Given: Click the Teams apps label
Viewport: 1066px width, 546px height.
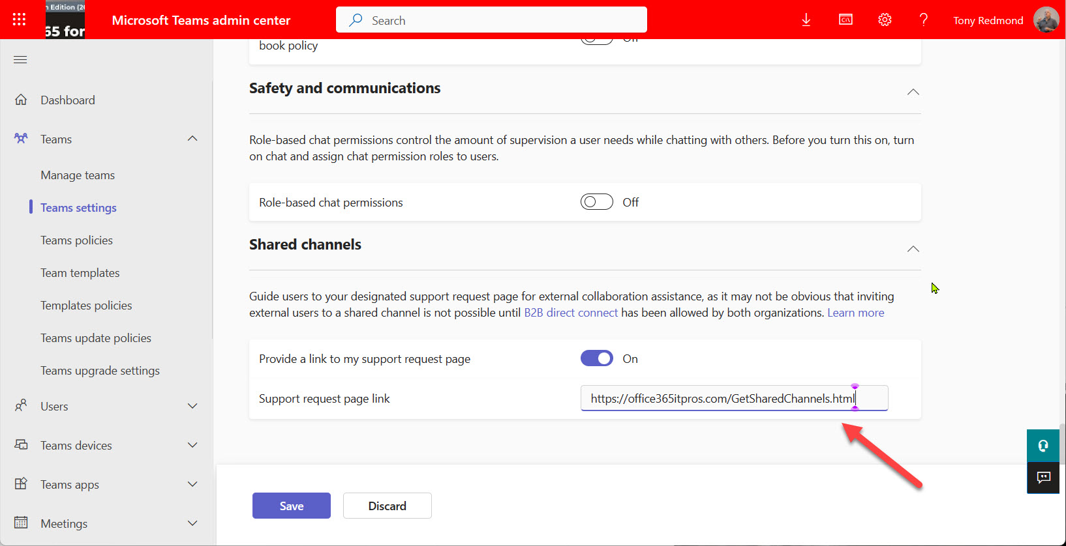Looking at the screenshot, I should pyautogui.click(x=70, y=485).
